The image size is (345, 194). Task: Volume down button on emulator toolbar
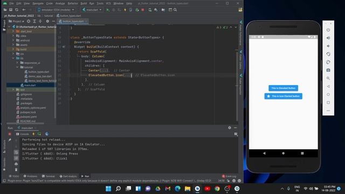click(x=328, y=46)
